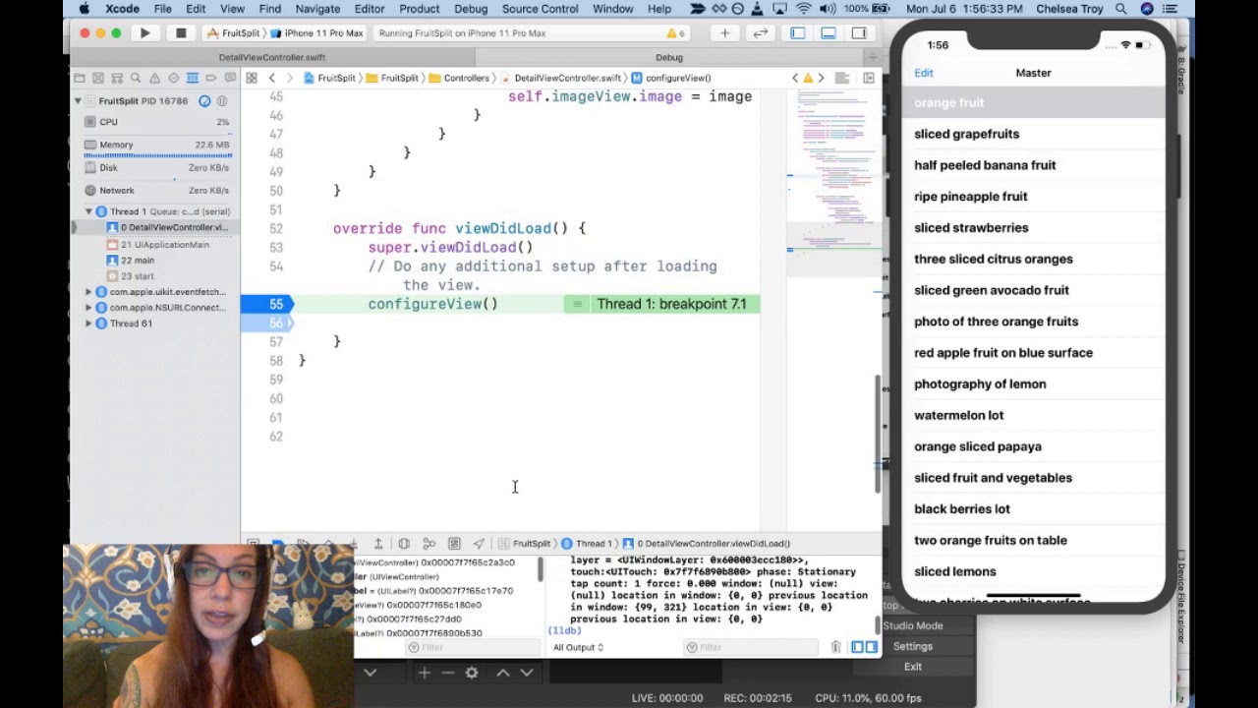Viewport: 1258px width, 708px height.
Task: Open the Navigate menu
Action: pos(317,9)
